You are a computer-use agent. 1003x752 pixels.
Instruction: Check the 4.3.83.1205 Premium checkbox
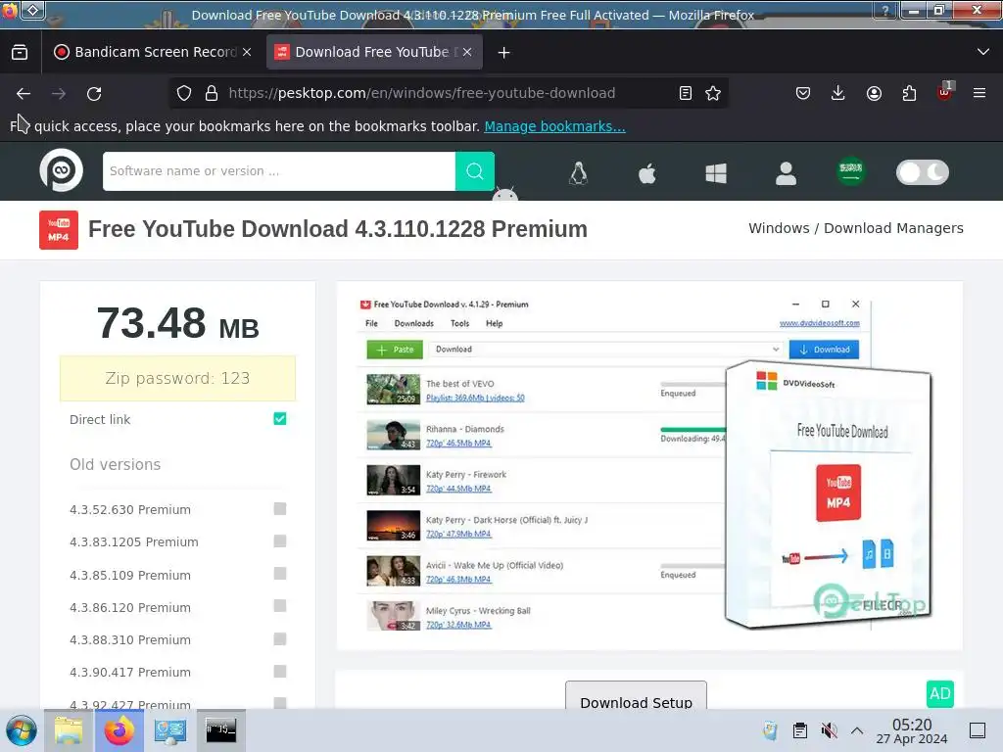(x=280, y=541)
